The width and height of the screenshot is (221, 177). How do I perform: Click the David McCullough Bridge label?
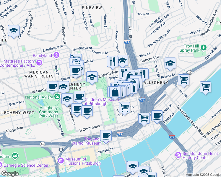(191, 122)
